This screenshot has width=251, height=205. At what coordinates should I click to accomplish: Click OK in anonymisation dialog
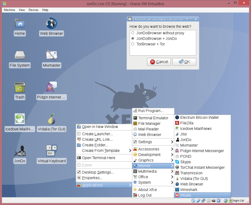[x=184, y=62]
